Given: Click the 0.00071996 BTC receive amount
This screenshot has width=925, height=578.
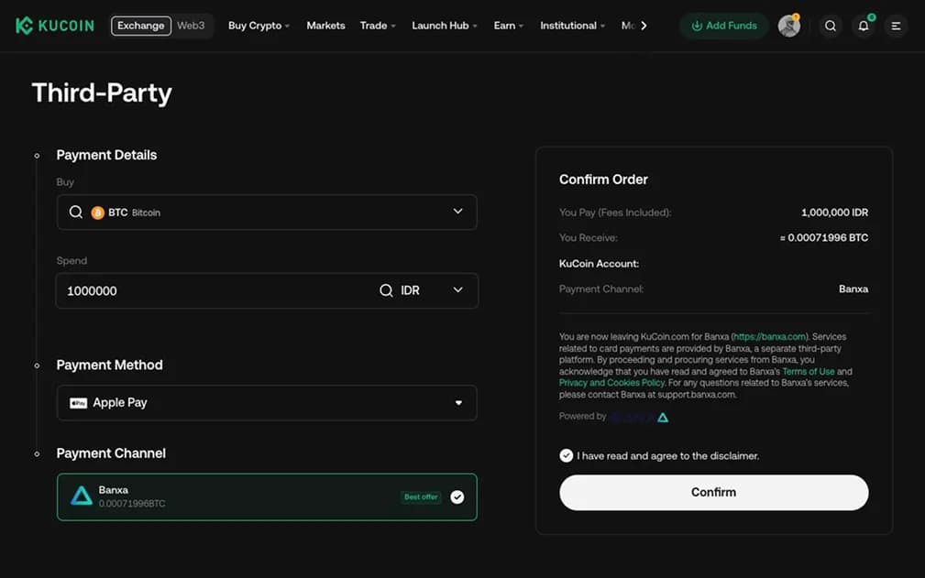Looking at the screenshot, I should tap(823, 238).
